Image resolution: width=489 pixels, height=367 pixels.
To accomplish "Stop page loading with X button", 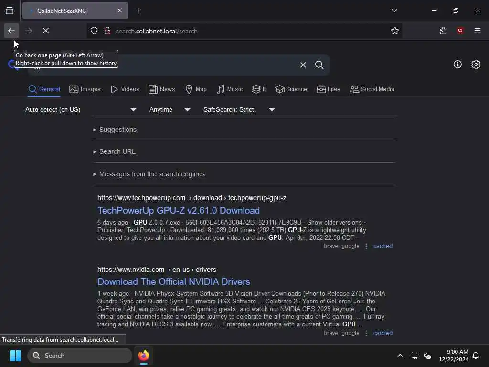I will click(46, 31).
